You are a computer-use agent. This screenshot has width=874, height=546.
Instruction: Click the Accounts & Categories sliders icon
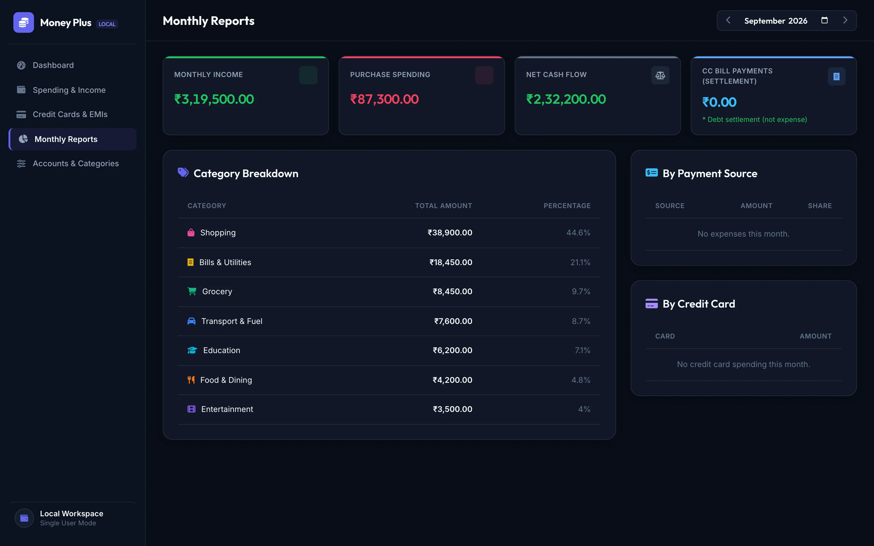(x=21, y=163)
